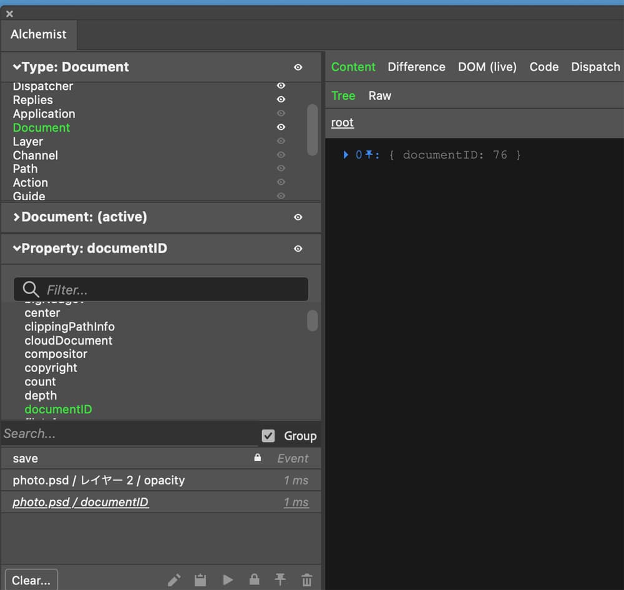The image size is (624, 590).
Task: Click the pencil rename icon in bottom toolbar
Action: [x=174, y=580]
